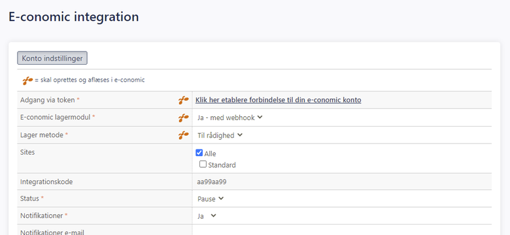
Task: Click the e-conomic logo icon in the legend line
Action: [27, 80]
